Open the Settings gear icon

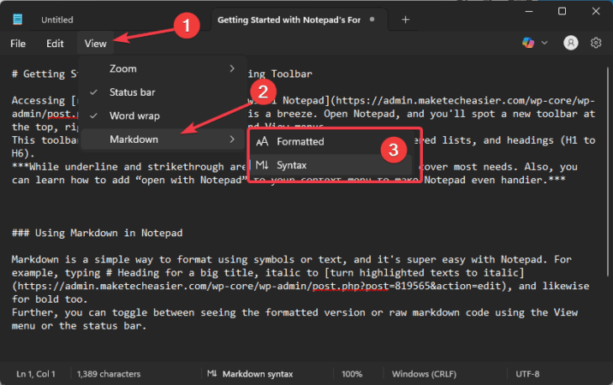(x=596, y=43)
